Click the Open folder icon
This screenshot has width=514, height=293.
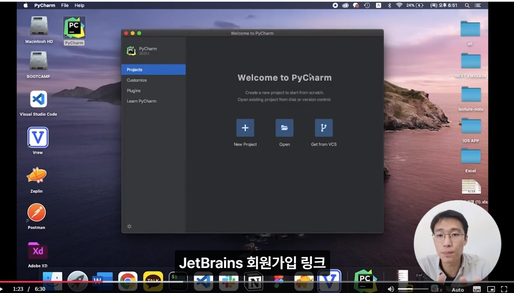284,128
